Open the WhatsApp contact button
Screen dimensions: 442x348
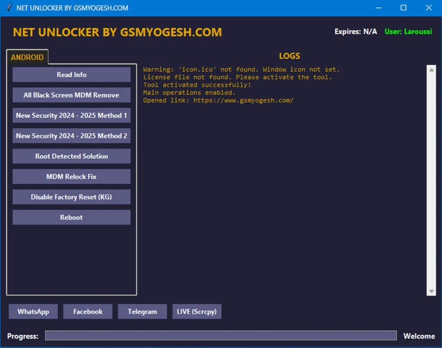[33, 311]
